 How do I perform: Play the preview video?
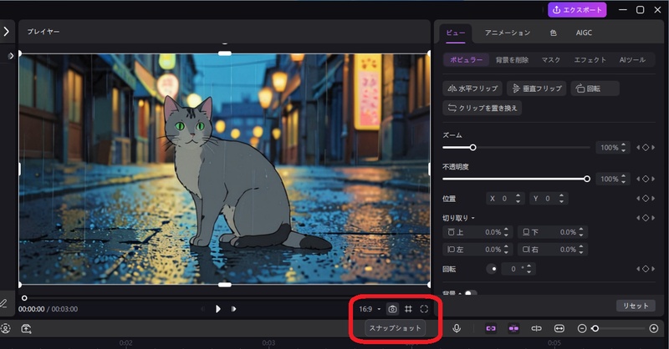point(218,309)
